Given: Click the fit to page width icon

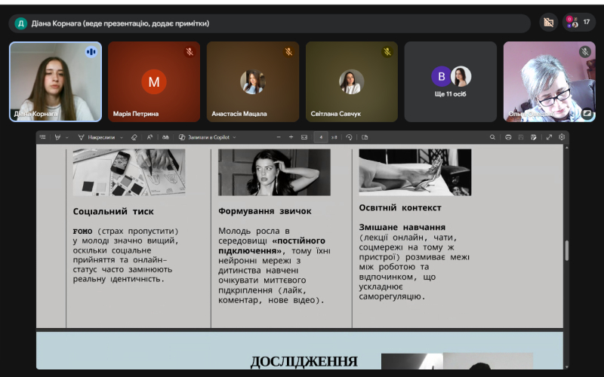Looking at the screenshot, I should 304,137.
